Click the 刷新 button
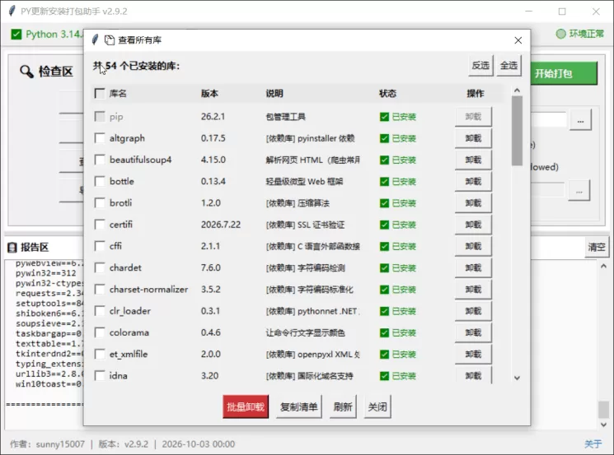This screenshot has width=614, height=455. (343, 407)
